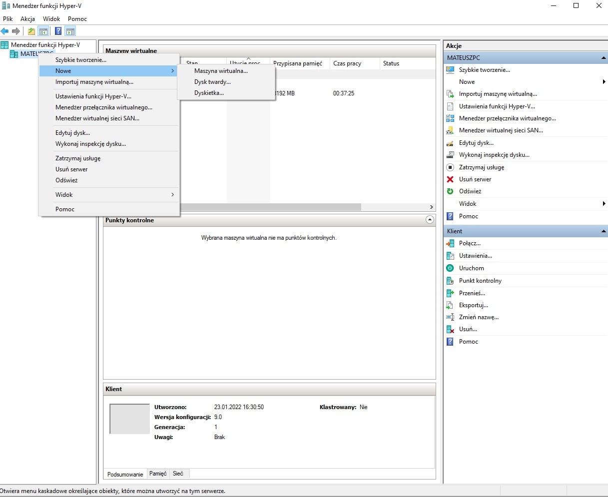This screenshot has height=497, width=608.
Task: Toggle the show/hide console tree toolbar icon
Action: (43, 31)
